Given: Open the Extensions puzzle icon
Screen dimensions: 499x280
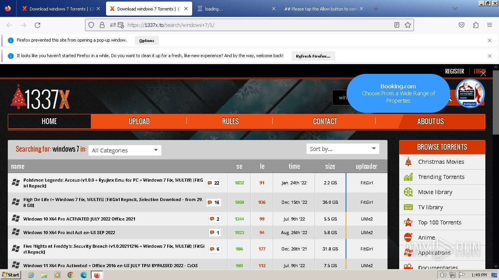Looking at the screenshot, I should [476, 25].
